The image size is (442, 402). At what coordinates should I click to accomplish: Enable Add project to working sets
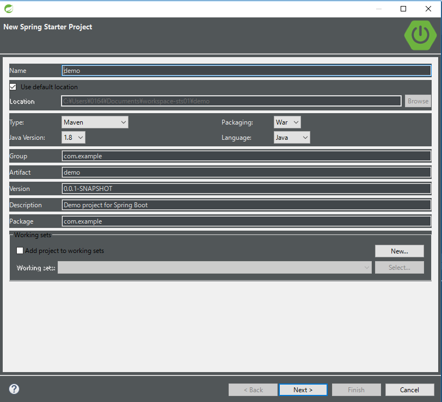click(20, 250)
